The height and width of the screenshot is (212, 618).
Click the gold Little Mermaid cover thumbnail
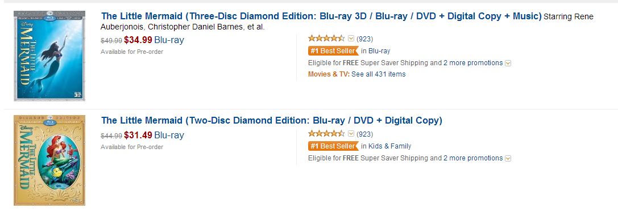coord(49,160)
